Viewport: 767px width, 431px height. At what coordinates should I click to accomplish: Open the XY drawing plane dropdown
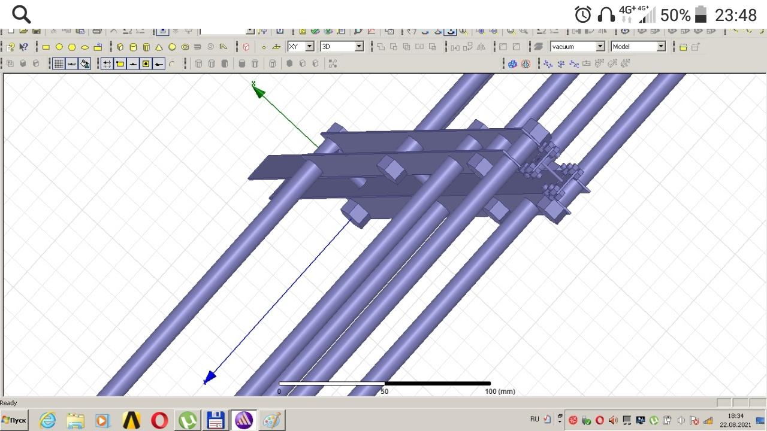[310, 47]
